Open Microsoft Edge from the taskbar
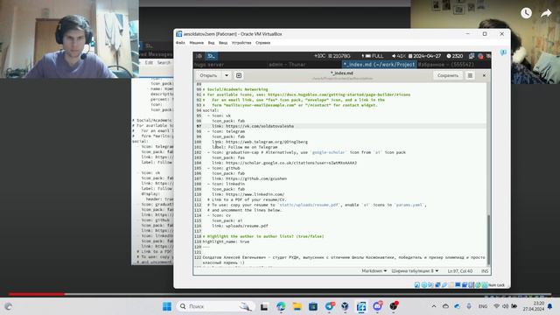Image resolution: width=560 pixels, height=315 pixels. coord(281,306)
